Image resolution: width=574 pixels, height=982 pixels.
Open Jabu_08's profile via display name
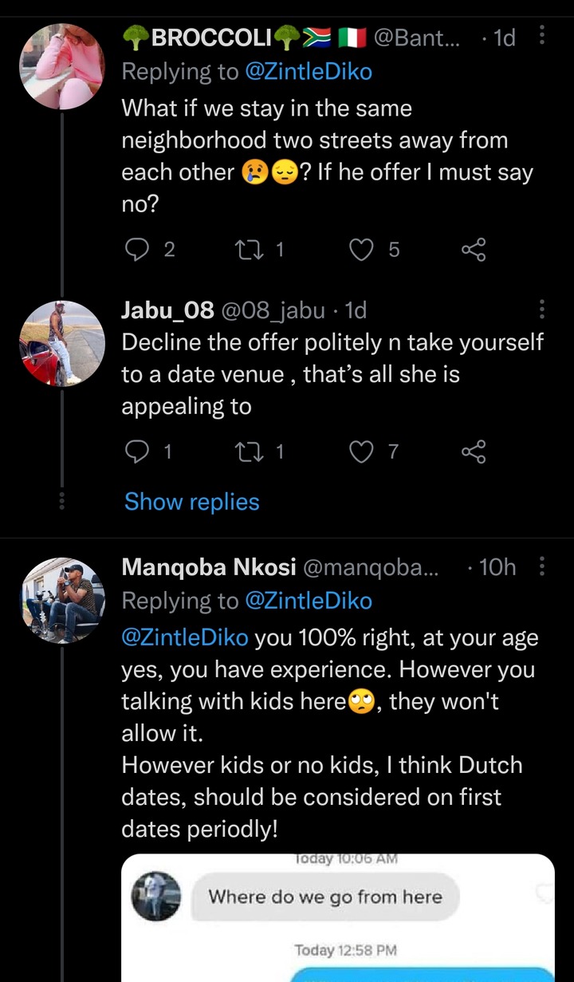(x=167, y=310)
